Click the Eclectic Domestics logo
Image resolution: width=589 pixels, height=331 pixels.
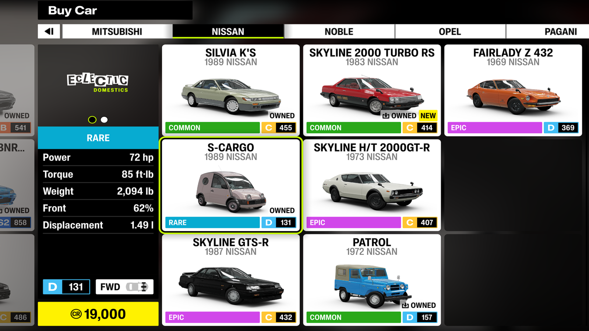pyautogui.click(x=98, y=82)
